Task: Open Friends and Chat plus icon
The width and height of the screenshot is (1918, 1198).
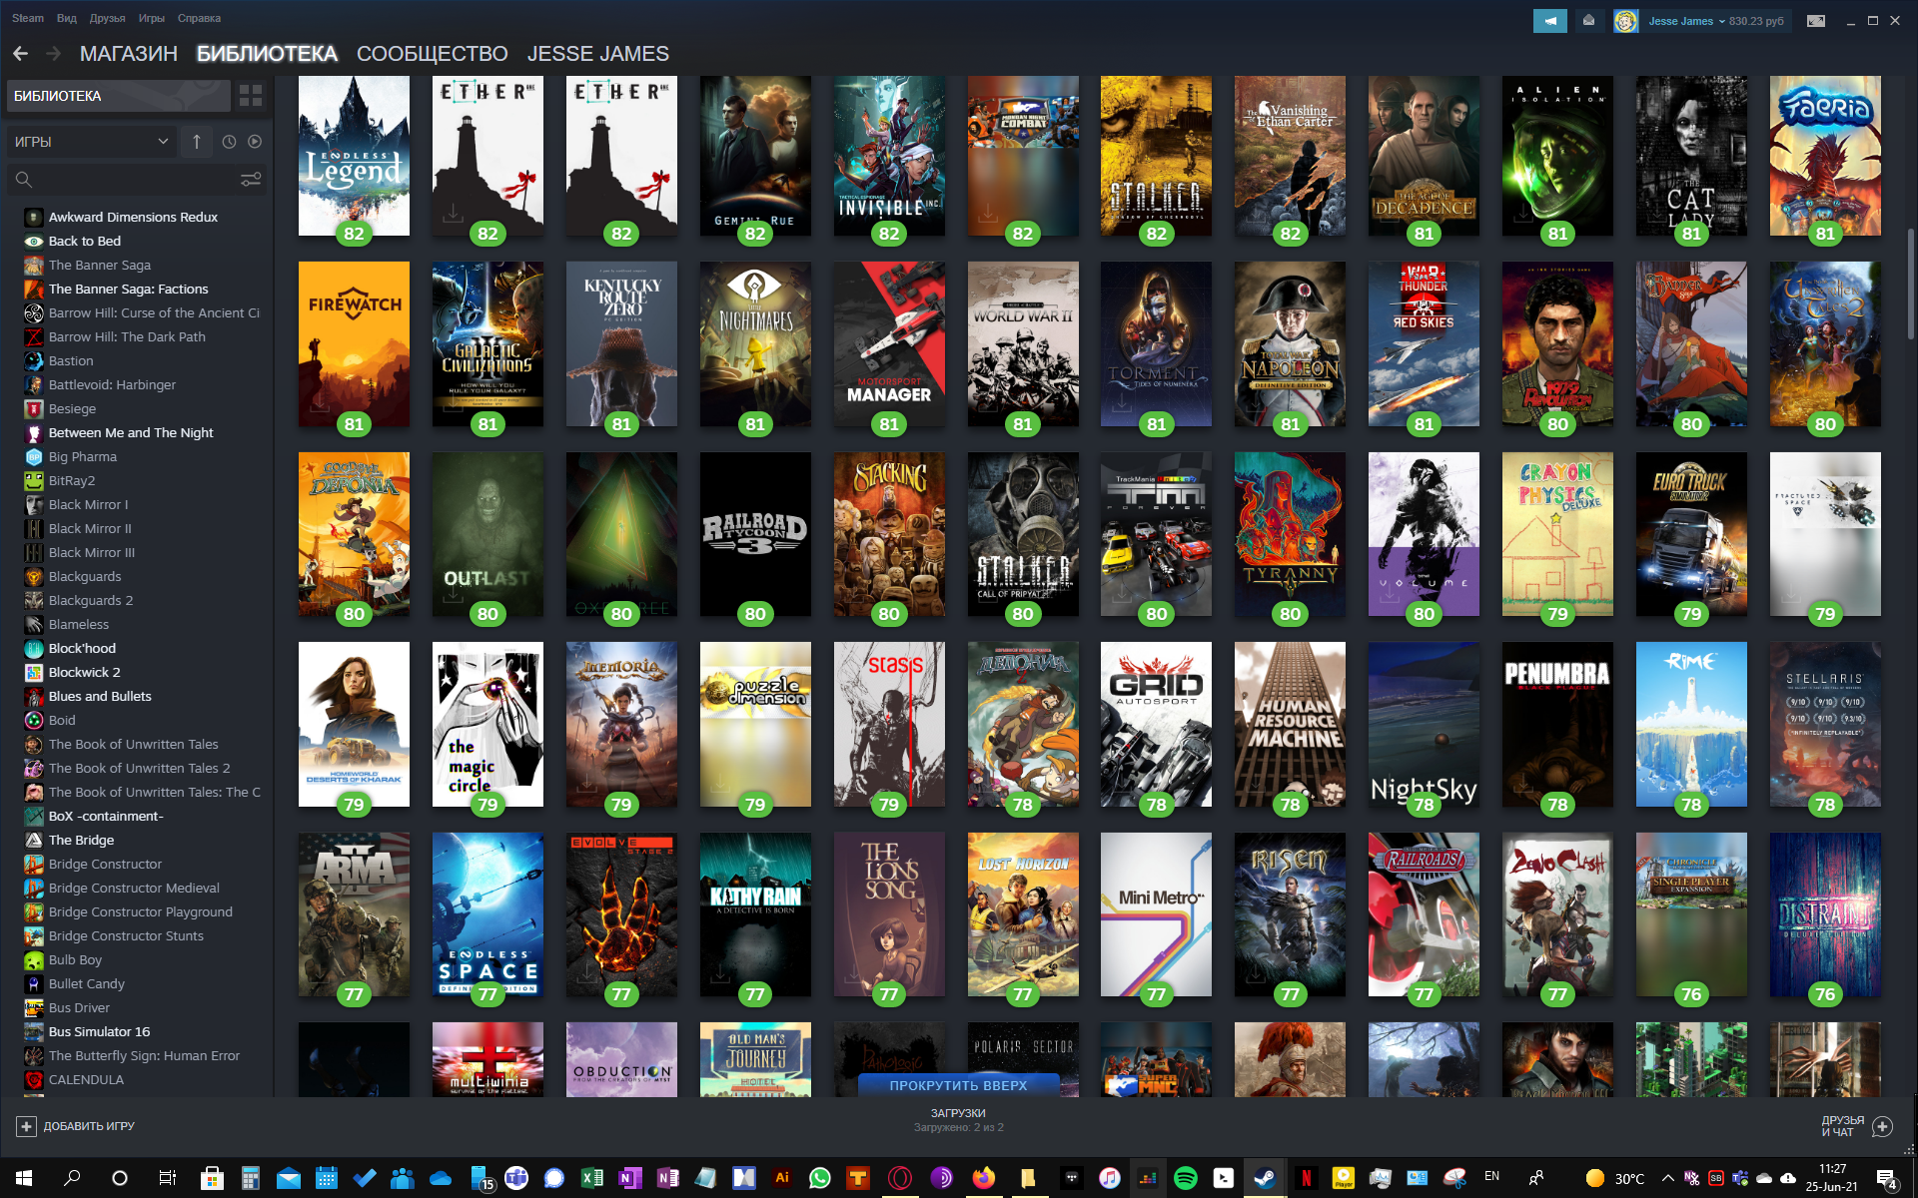Action: coord(1883,1126)
